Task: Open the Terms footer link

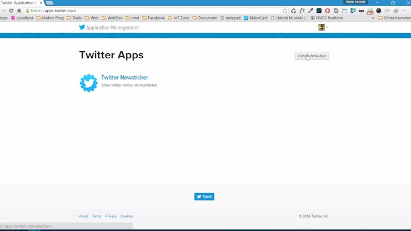Action: click(x=97, y=217)
